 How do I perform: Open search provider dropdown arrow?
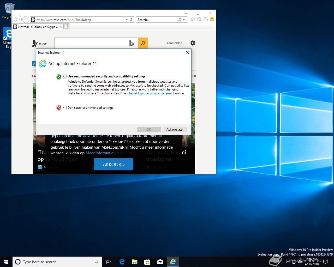(x=184, y=20)
